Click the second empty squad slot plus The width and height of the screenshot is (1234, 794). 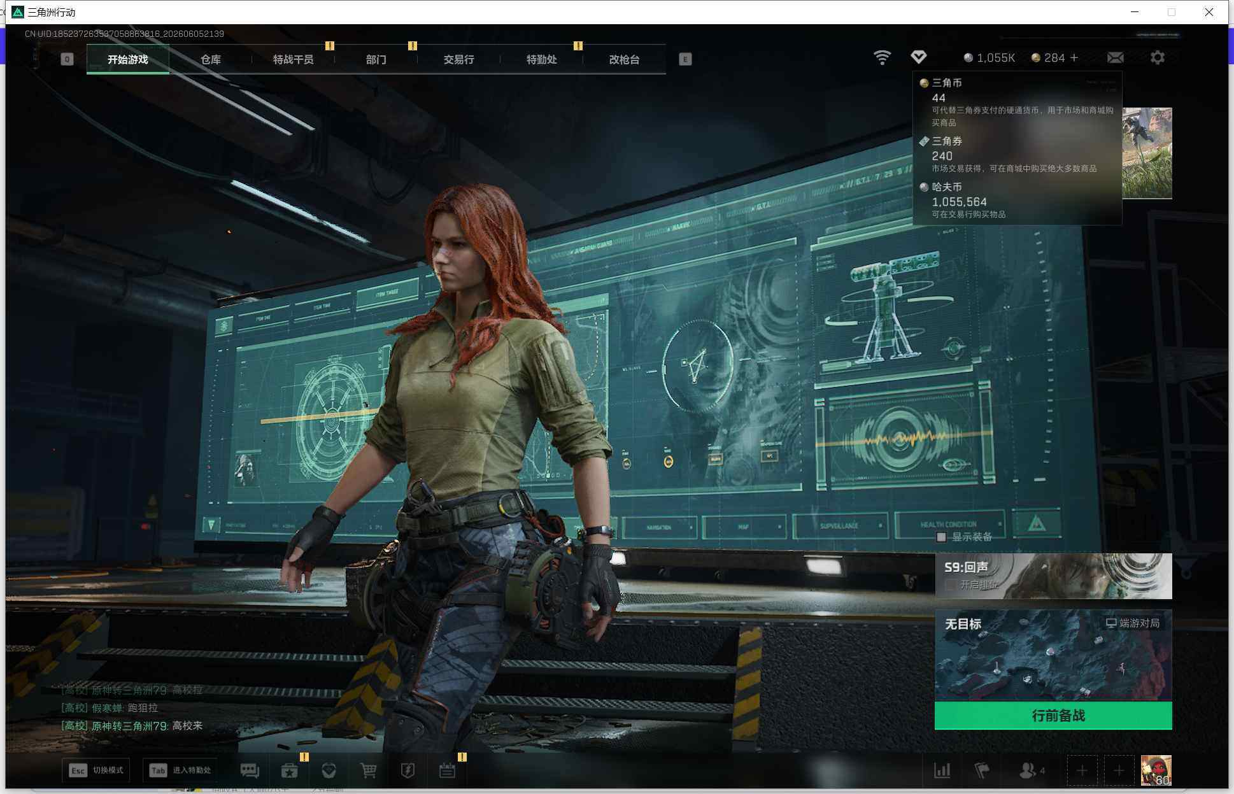(1119, 771)
